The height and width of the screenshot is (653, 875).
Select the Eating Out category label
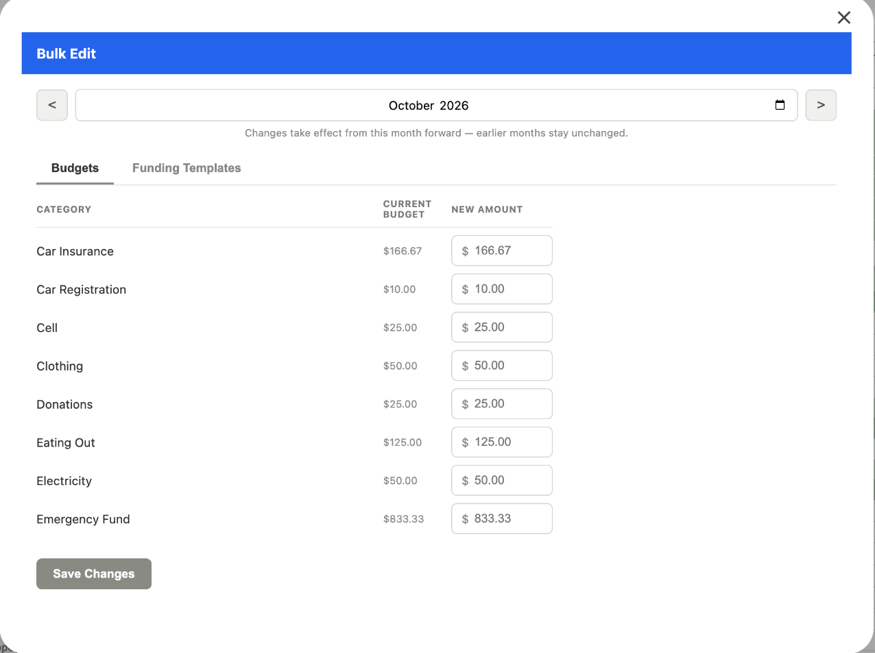[x=66, y=443]
